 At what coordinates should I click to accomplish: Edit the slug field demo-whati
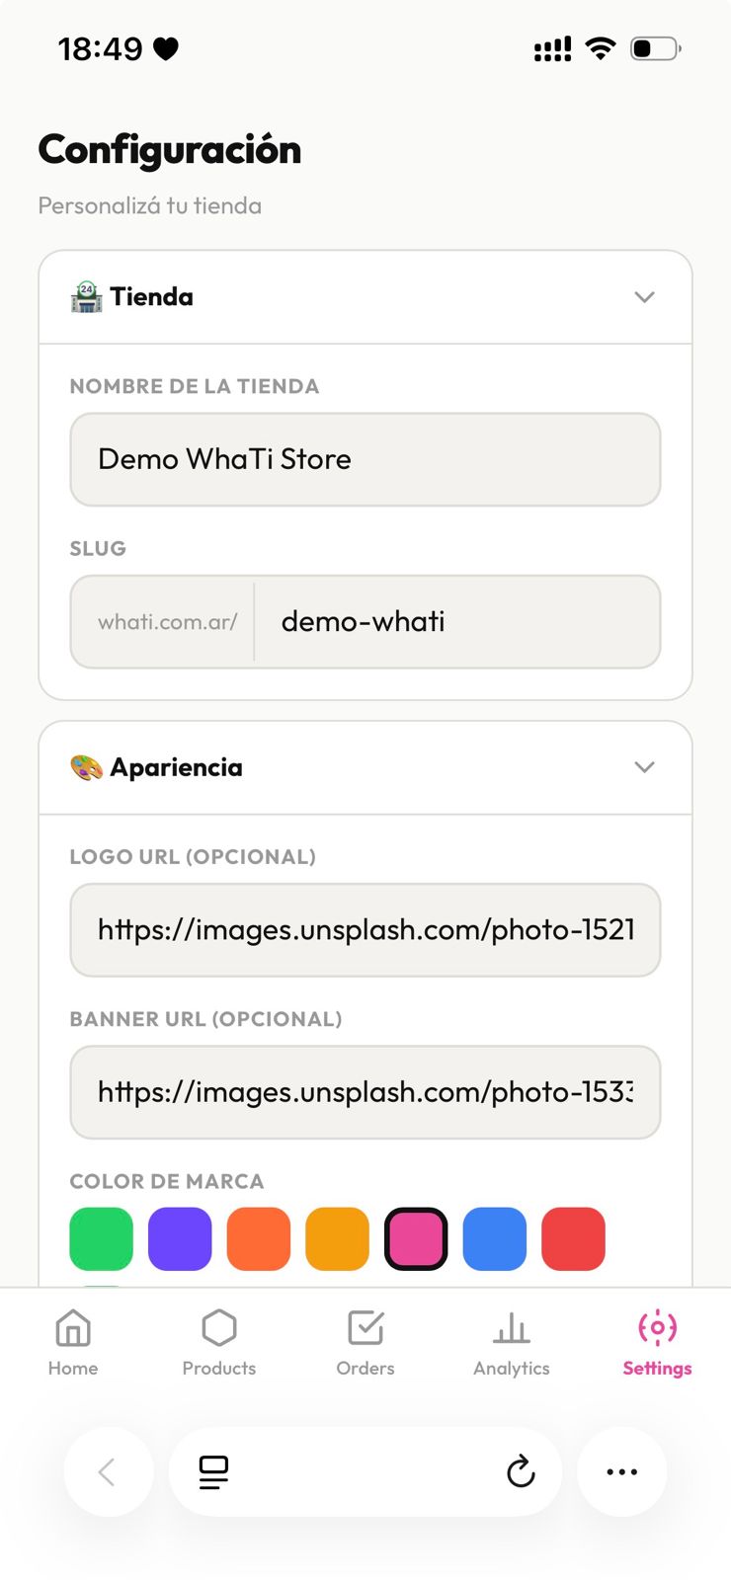coord(457,622)
